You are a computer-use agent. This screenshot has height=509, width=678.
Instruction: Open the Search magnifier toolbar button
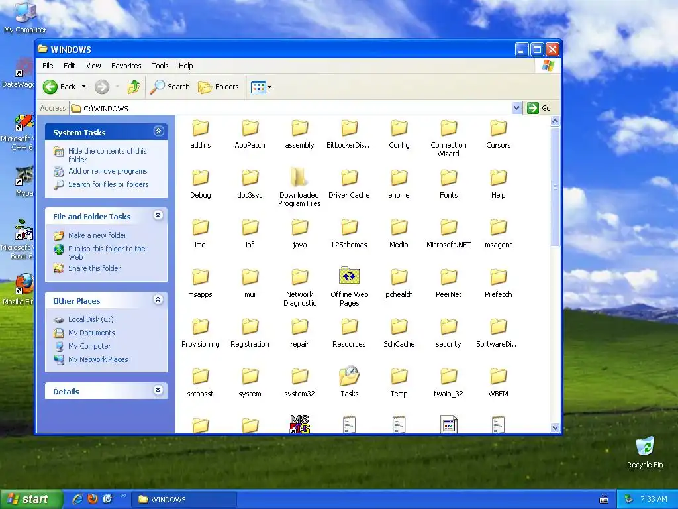tap(170, 87)
